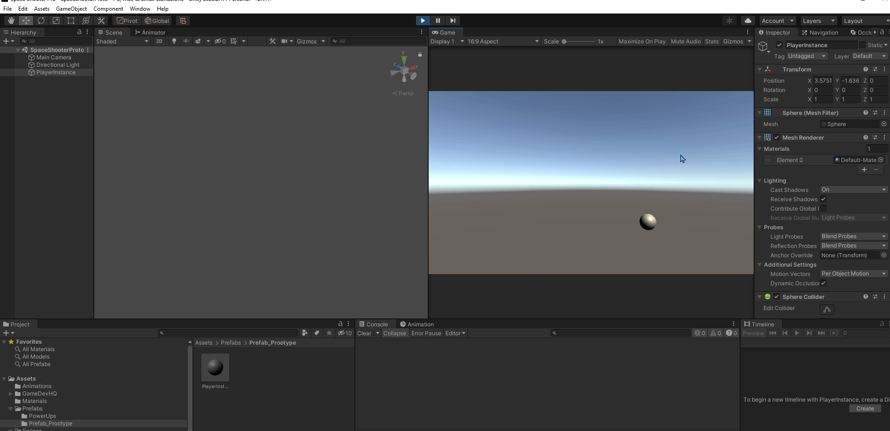This screenshot has width=890, height=431.
Task: Disable the Mesh Renderer component checkbox
Action: pyautogui.click(x=777, y=137)
